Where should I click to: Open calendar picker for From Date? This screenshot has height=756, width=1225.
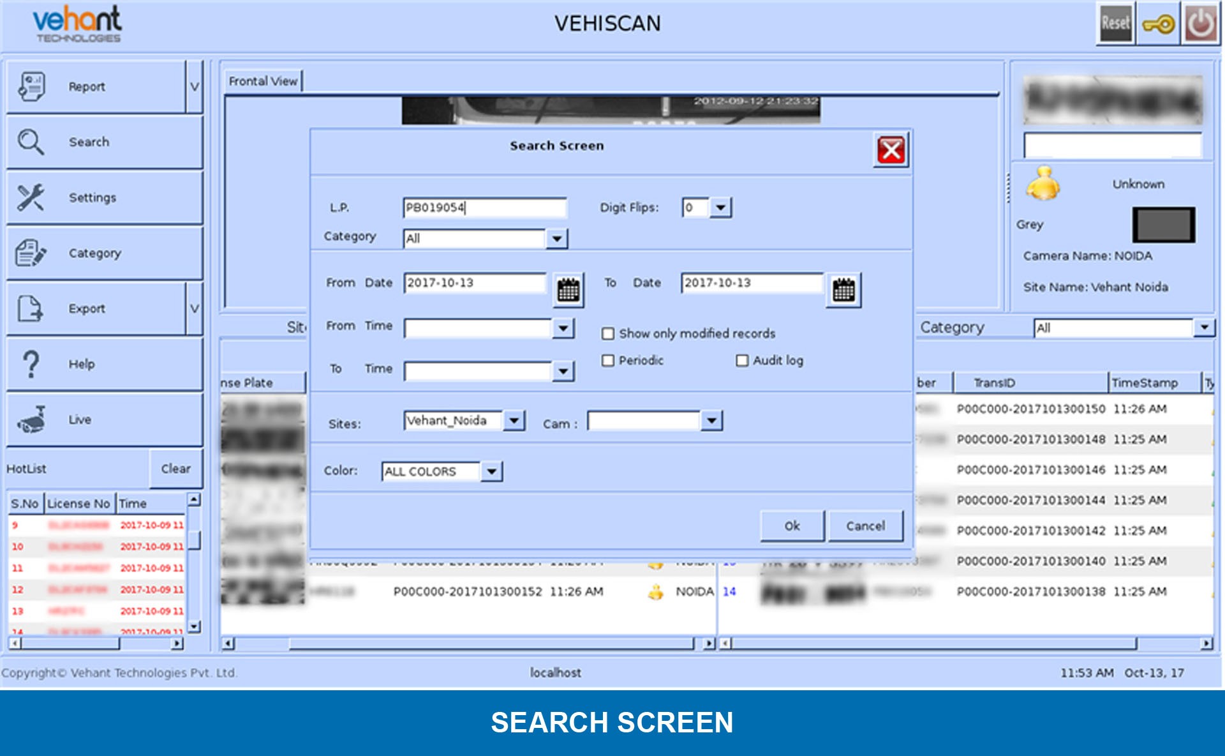pos(568,290)
